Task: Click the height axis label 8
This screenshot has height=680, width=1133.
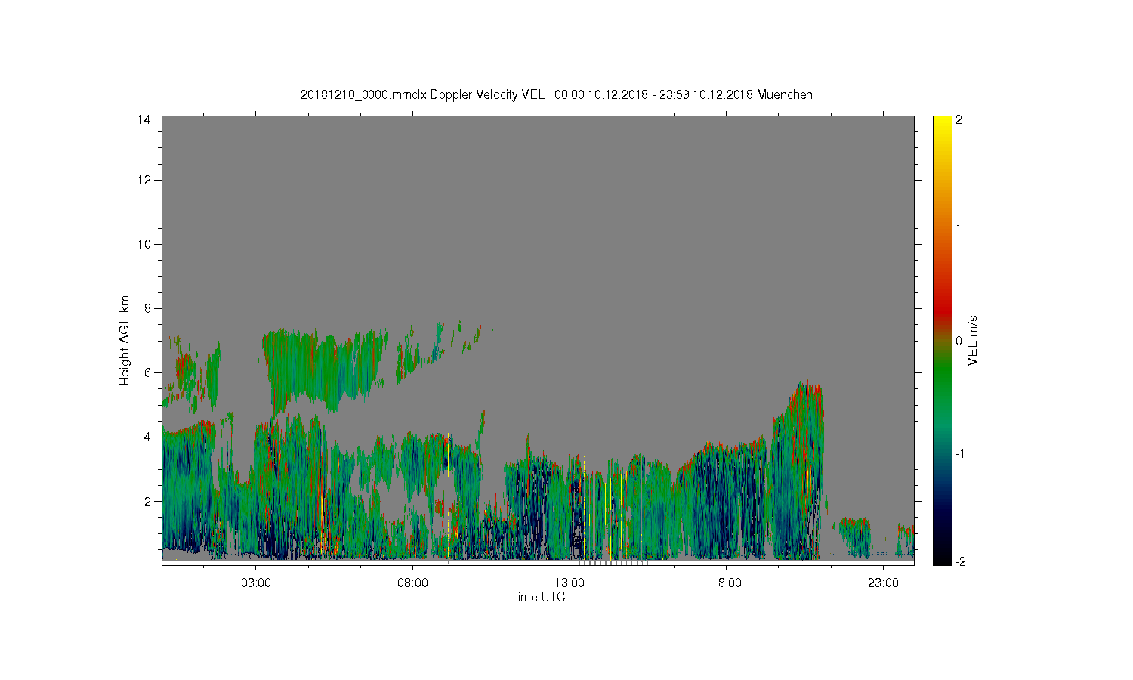Action: coord(147,308)
